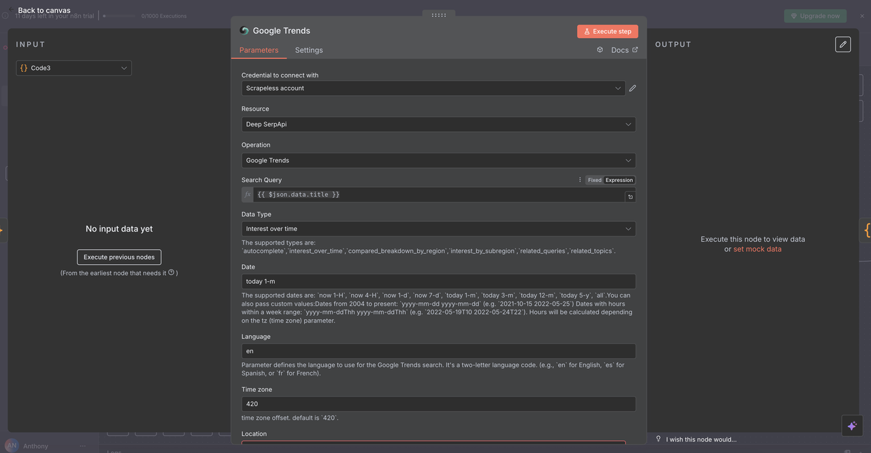Open the Resource dropdown showing Deep SerpApi
871x453 pixels.
pyautogui.click(x=438, y=124)
